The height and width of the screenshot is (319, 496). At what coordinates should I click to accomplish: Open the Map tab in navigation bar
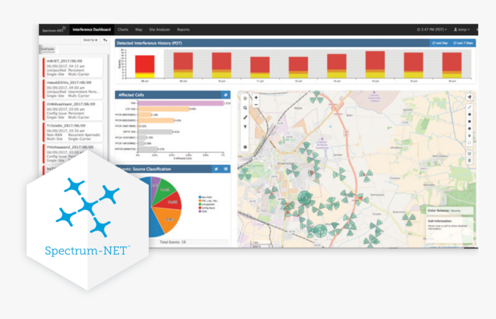(x=138, y=29)
